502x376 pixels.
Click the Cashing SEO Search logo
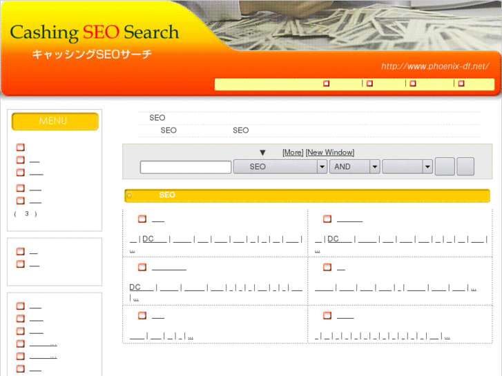point(94,32)
